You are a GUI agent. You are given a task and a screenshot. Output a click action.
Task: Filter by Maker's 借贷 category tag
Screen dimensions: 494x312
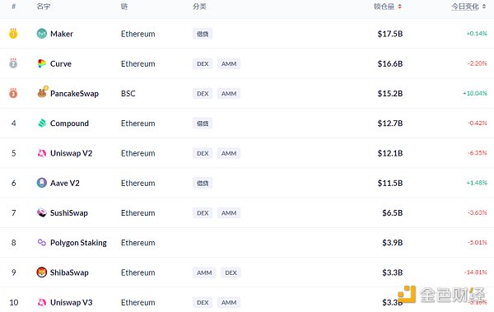(203, 34)
